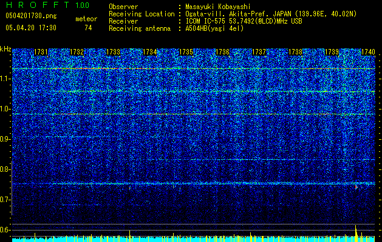Click the tallest yellow spike in power graph
This screenshot has width=382, height=242.
coord(356,234)
